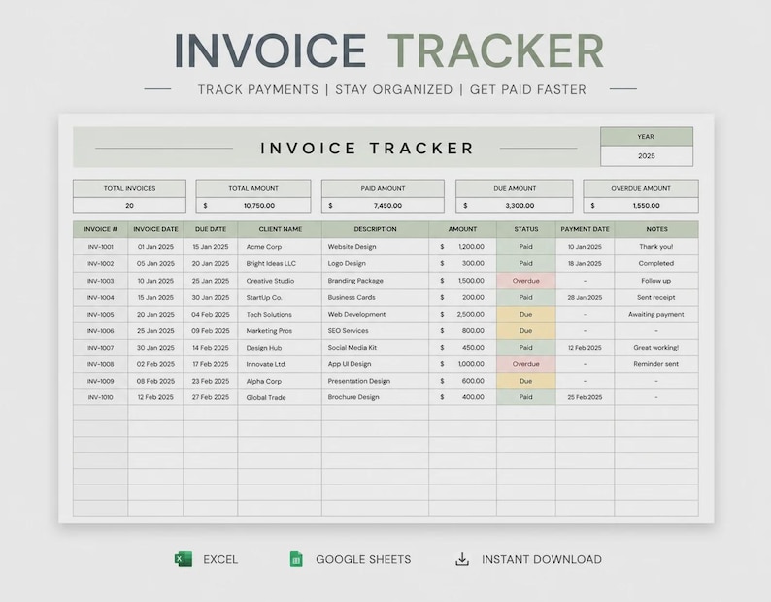This screenshot has height=602, width=771.
Task: Select the Innovate Ltd. client cell
Action: pos(280,364)
